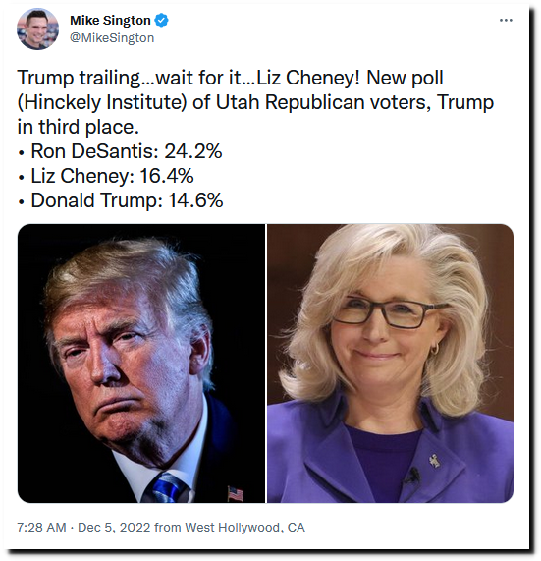
Task: Click the Ron DeSantis: 24.2% line
Action: point(120,151)
